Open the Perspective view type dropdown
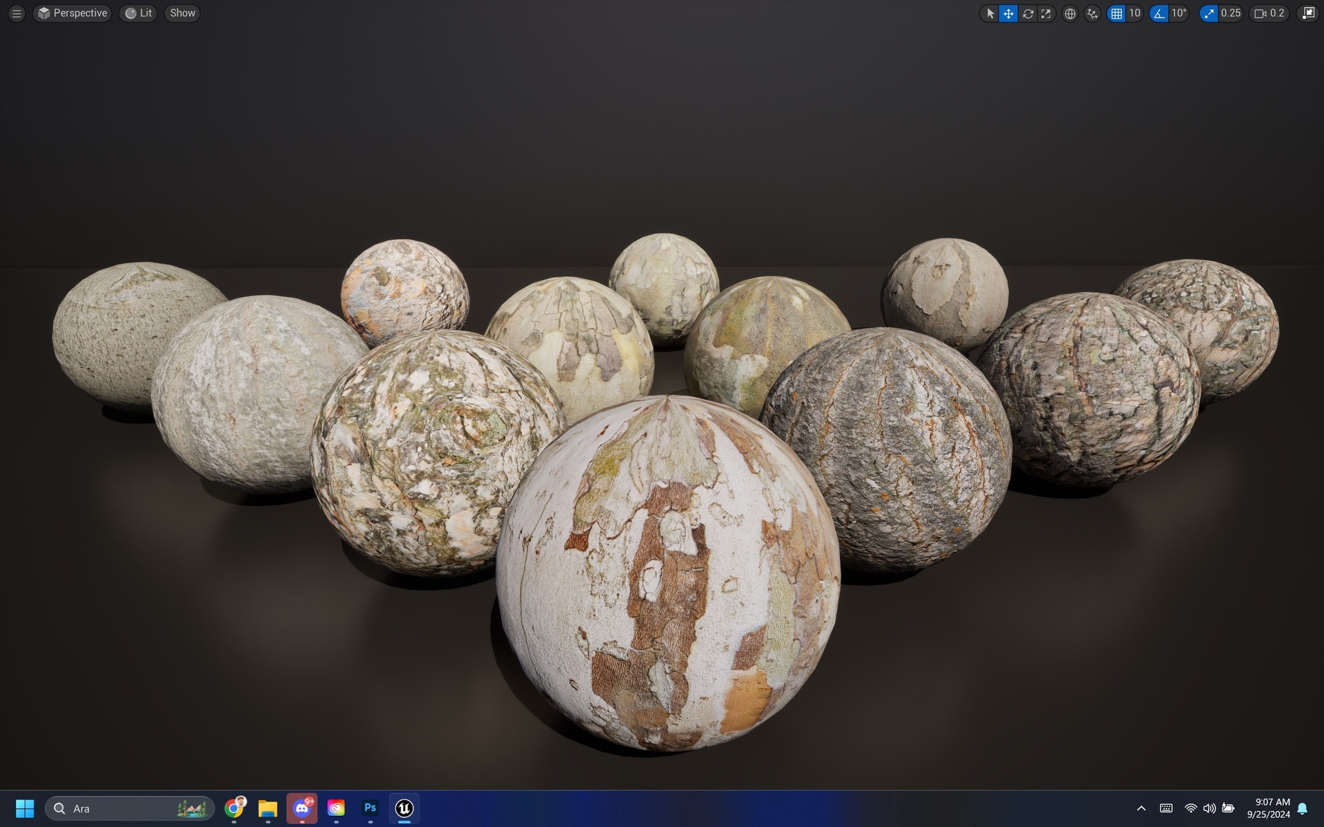This screenshot has height=827, width=1324. 72,13
